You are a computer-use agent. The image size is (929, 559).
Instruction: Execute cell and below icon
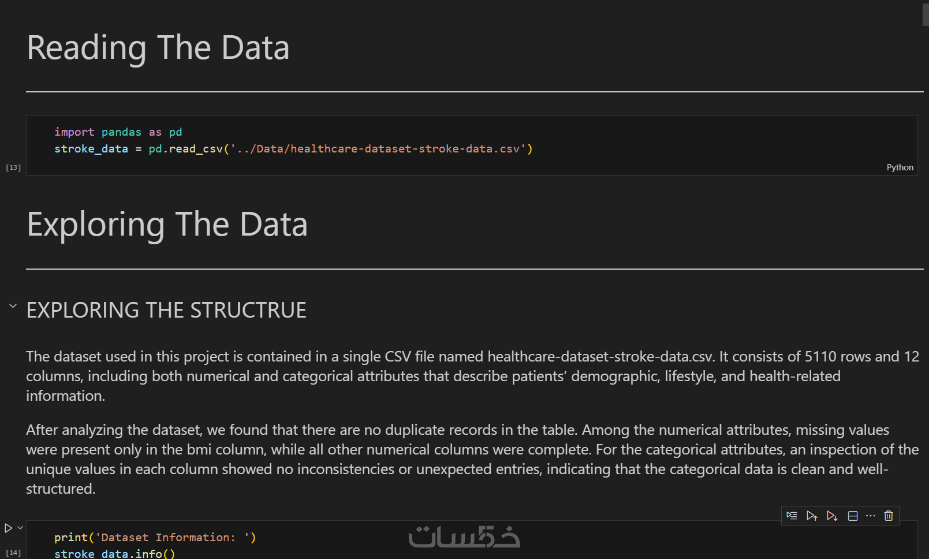832,516
